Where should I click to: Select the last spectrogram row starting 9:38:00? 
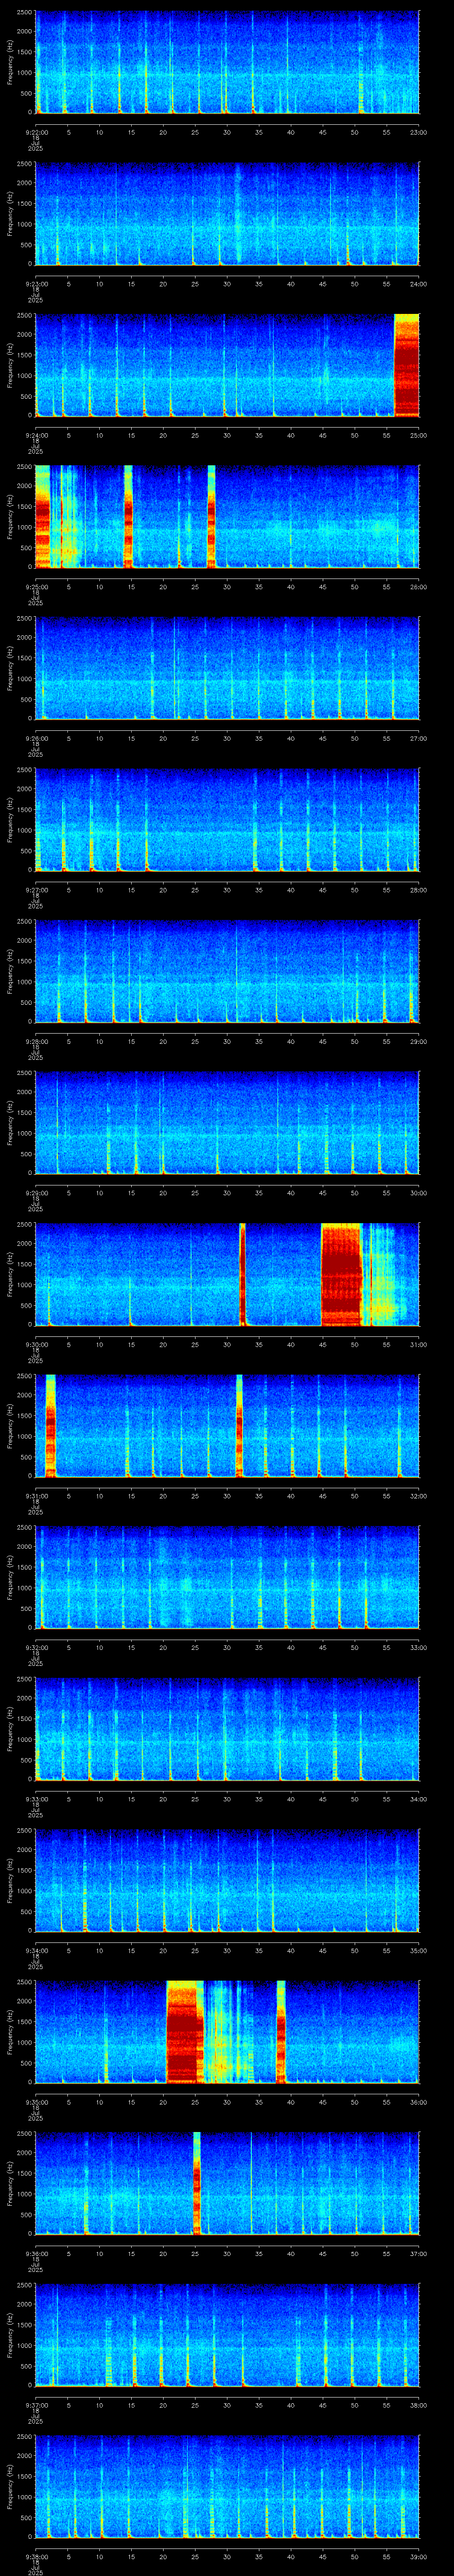[x=227, y=2487]
